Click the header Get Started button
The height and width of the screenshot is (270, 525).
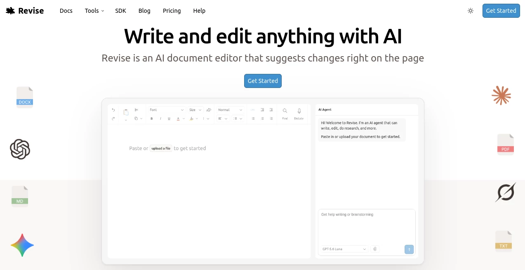coord(501,11)
